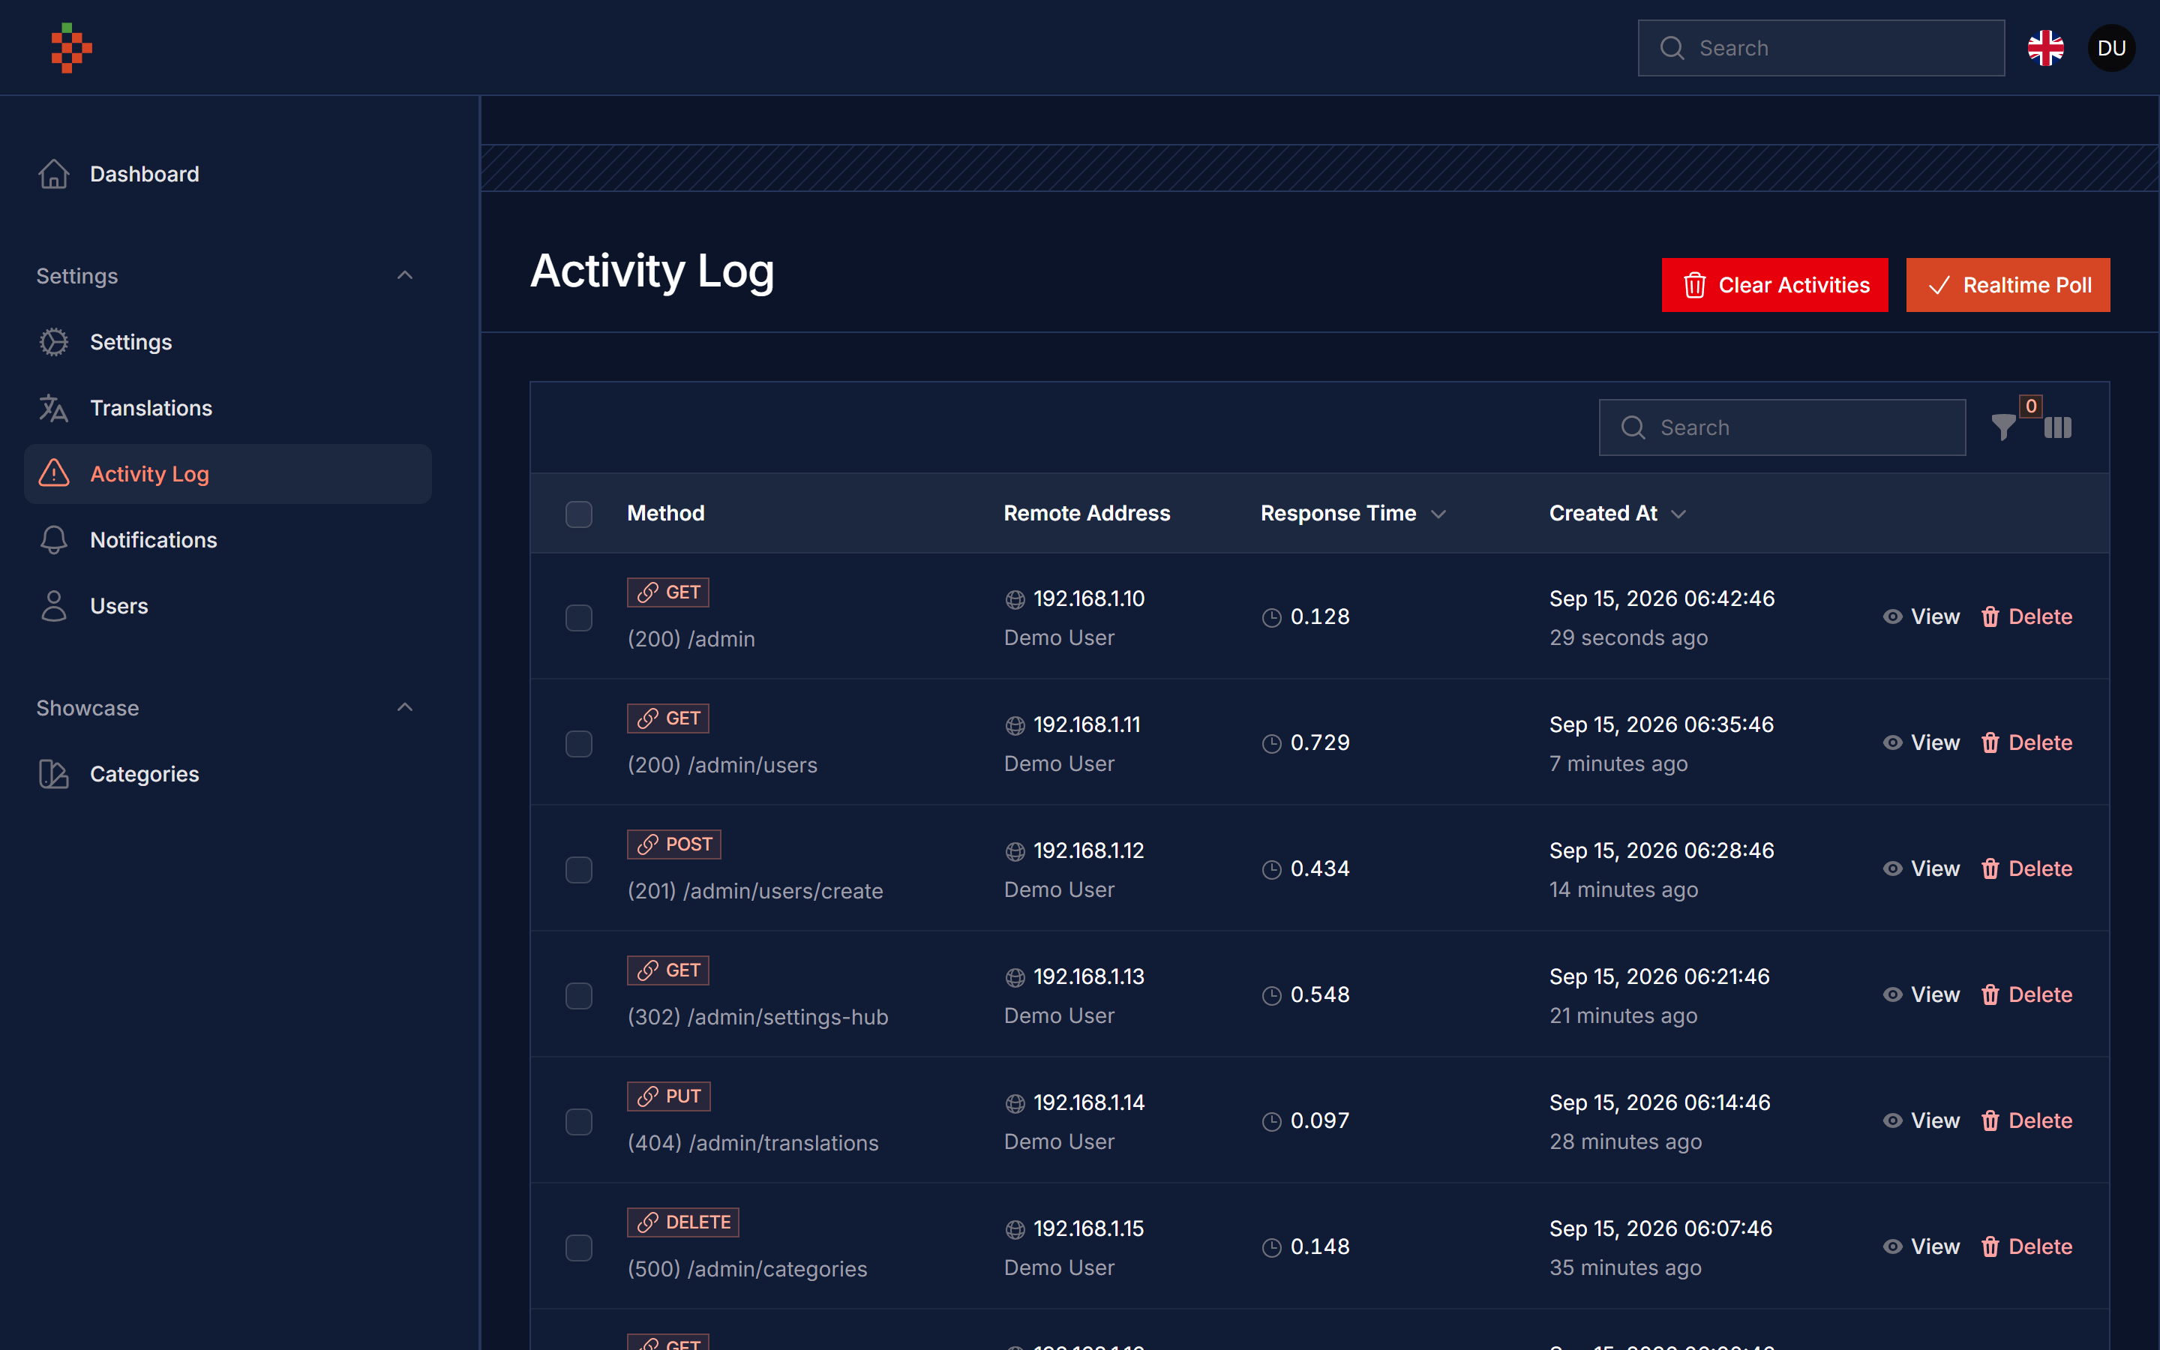View the 192.168.1.15 activity entry
Screen dimensions: 2160x1350
(x=1921, y=1246)
